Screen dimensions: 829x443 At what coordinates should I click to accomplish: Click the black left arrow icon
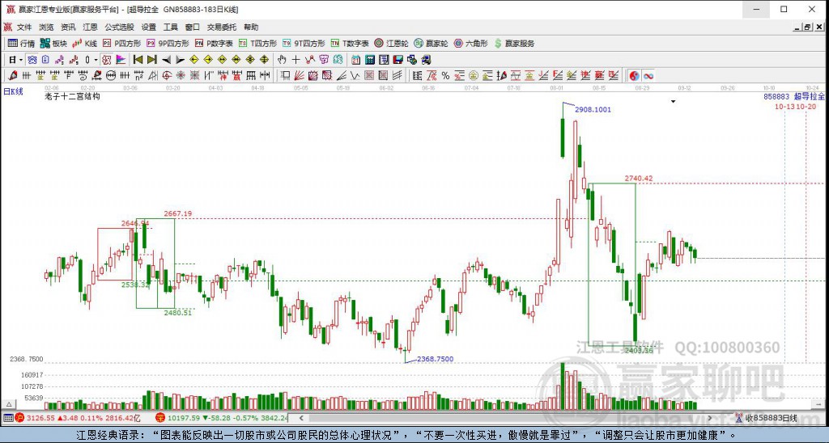click(166, 60)
